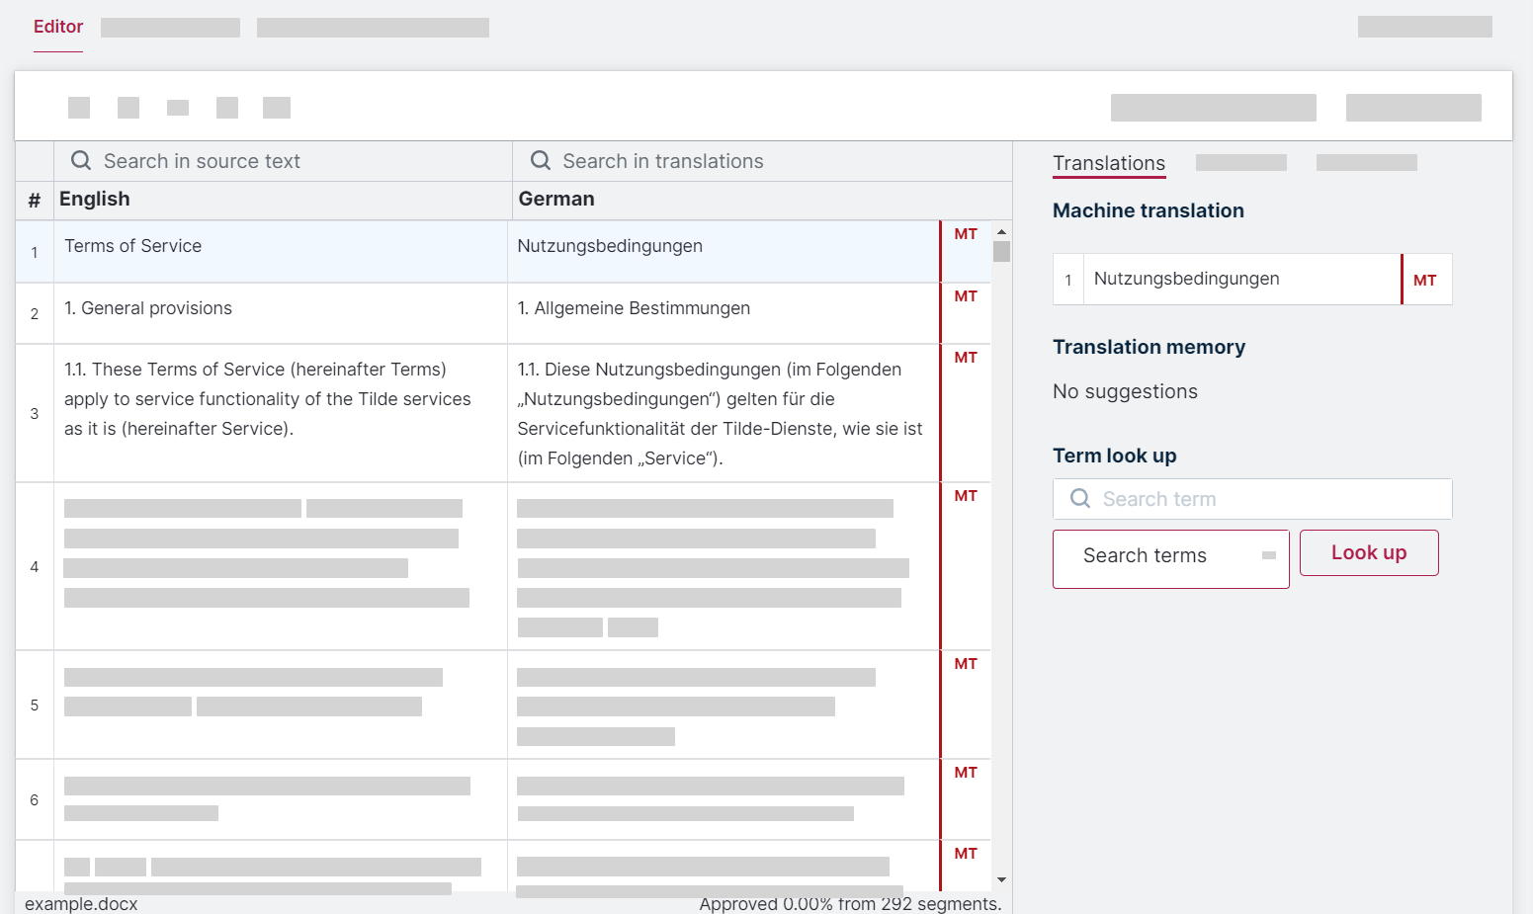Click MT status badge of segment 6
Screen dimensions: 1533x914
966,773
